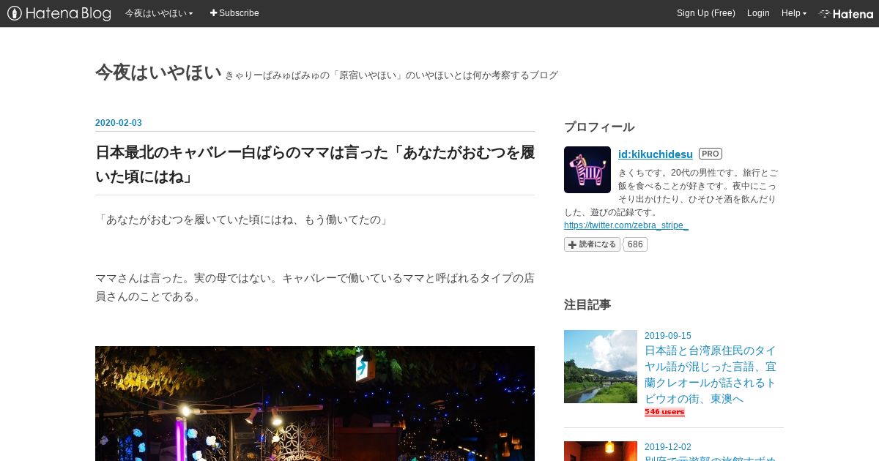Image resolution: width=879 pixels, height=461 pixels.
Task: Open the blog title 今夜はいやほい
Action: 158,72
